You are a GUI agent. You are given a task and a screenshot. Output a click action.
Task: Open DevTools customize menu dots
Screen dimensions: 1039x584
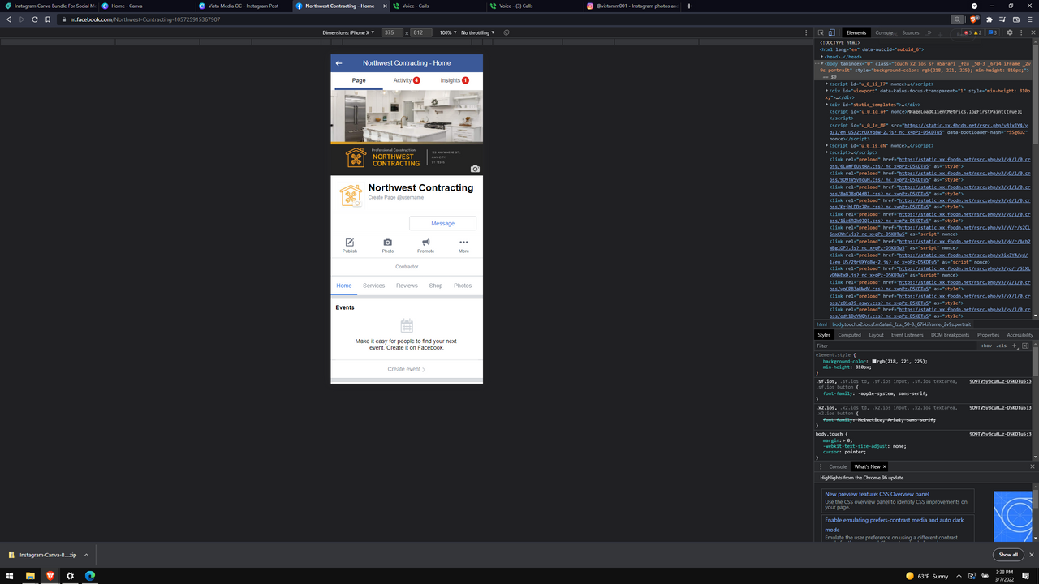[x=1020, y=32]
